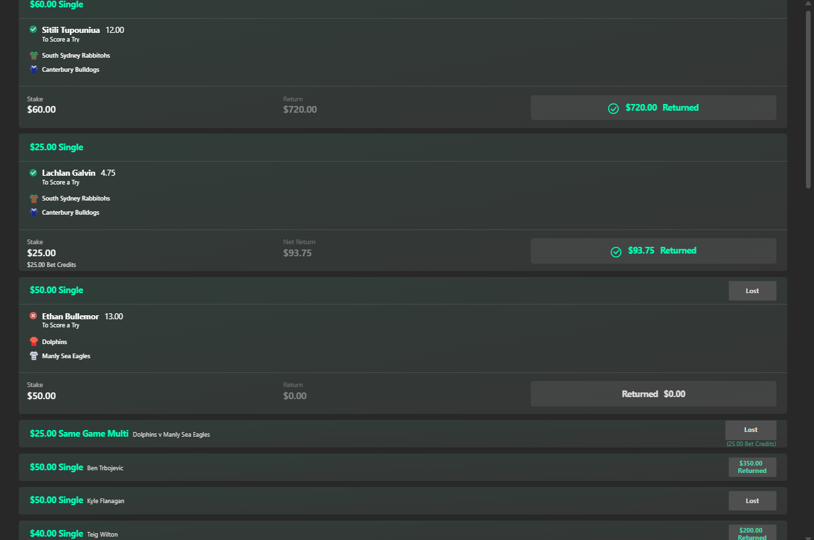Expand the $50.00 Single Kyle Flanagan row

click(x=403, y=500)
